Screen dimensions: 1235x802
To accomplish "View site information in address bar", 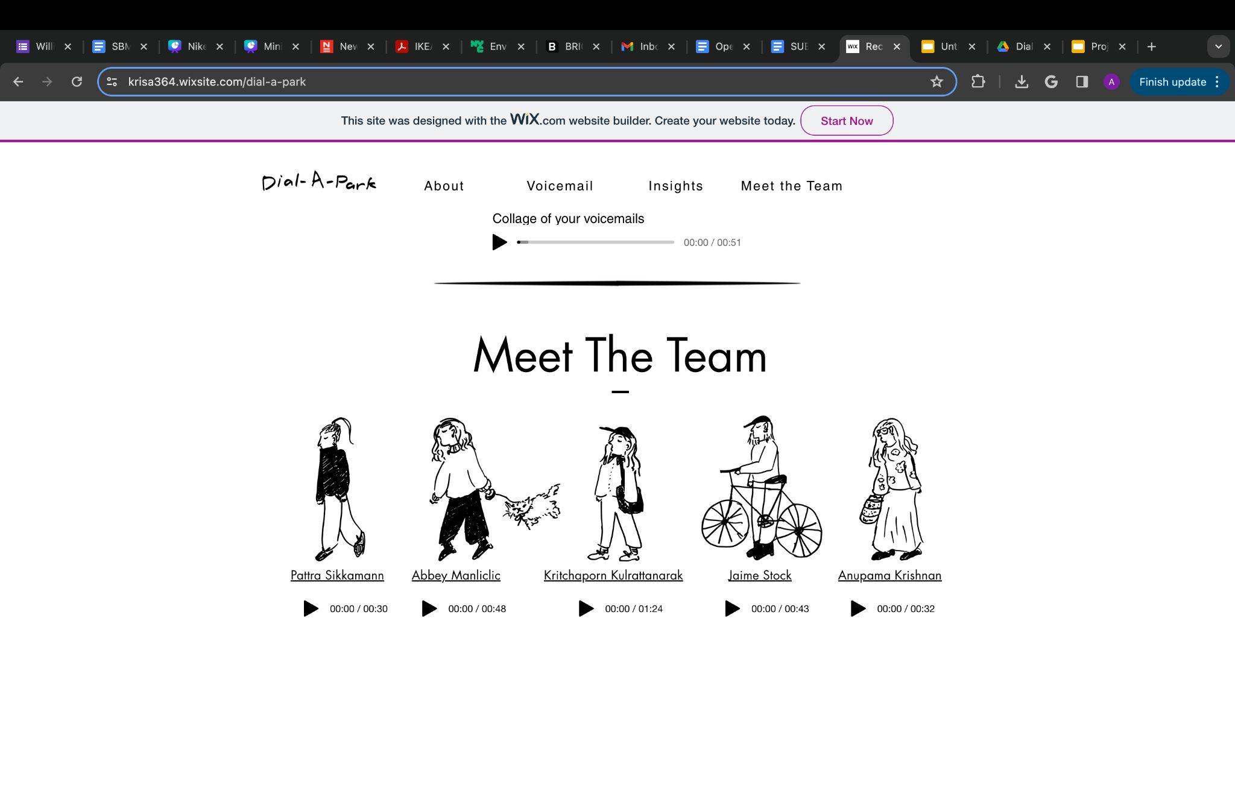I will 112,82.
